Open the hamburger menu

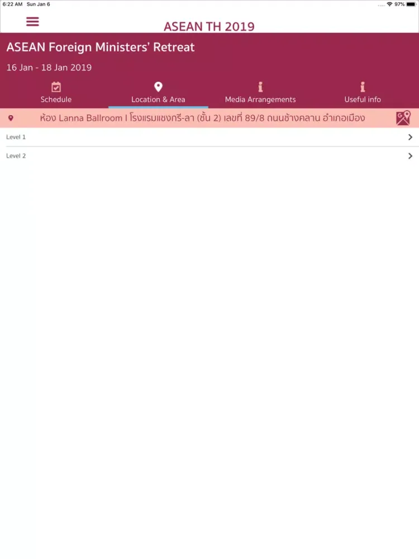32,21
